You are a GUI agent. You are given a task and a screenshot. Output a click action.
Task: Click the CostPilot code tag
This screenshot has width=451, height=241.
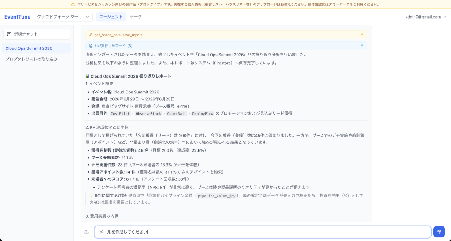coord(120,114)
